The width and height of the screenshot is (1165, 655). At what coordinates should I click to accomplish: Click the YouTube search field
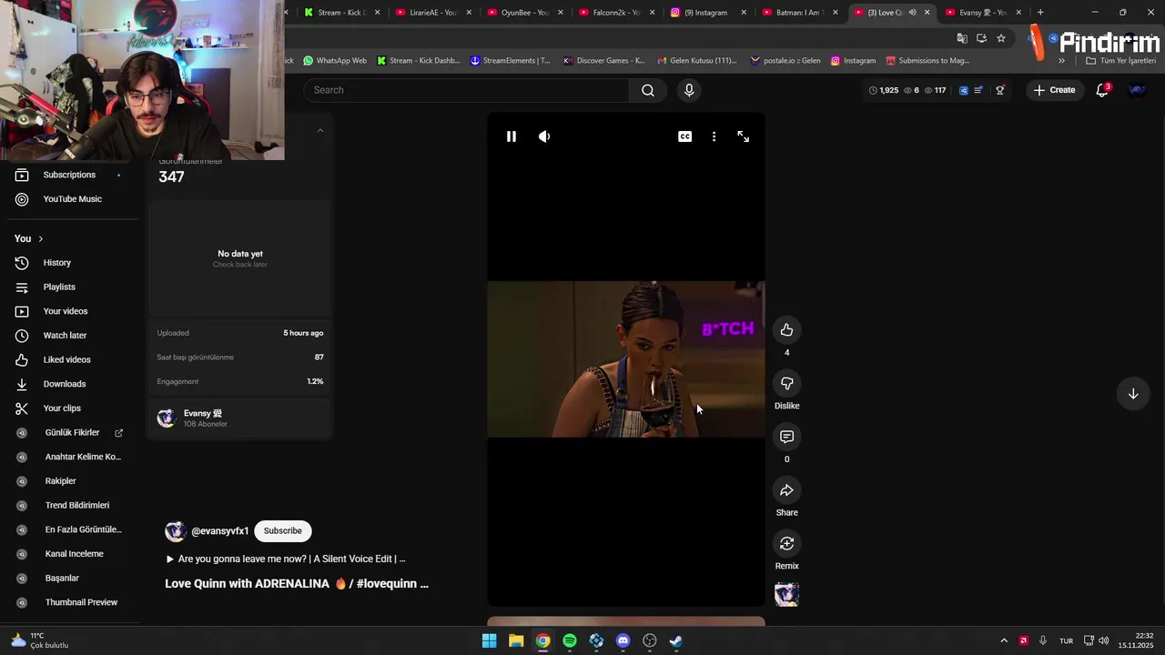click(467, 90)
